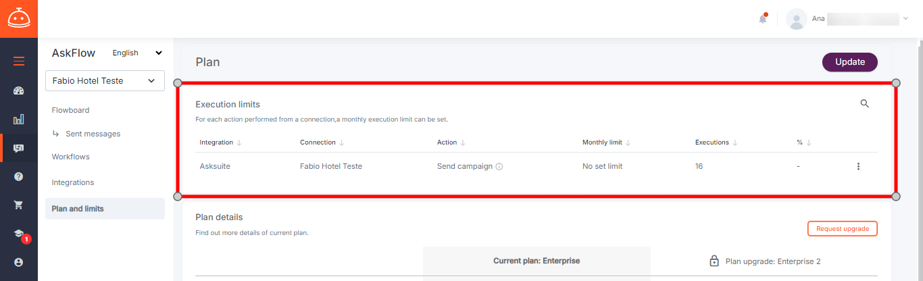Open the three-dot menu for Asksuite row
The image size is (923, 281).
tap(858, 166)
